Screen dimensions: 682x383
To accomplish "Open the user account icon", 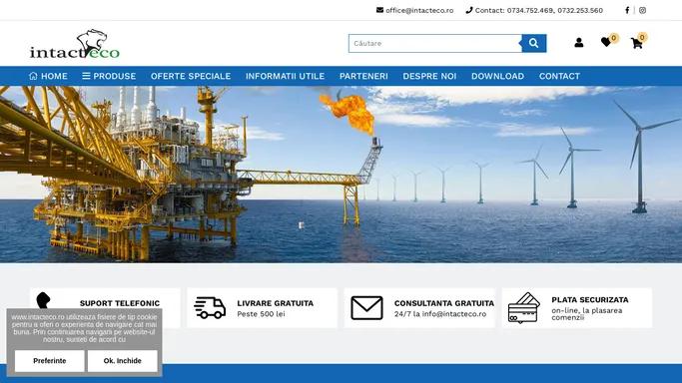I will [x=578, y=43].
